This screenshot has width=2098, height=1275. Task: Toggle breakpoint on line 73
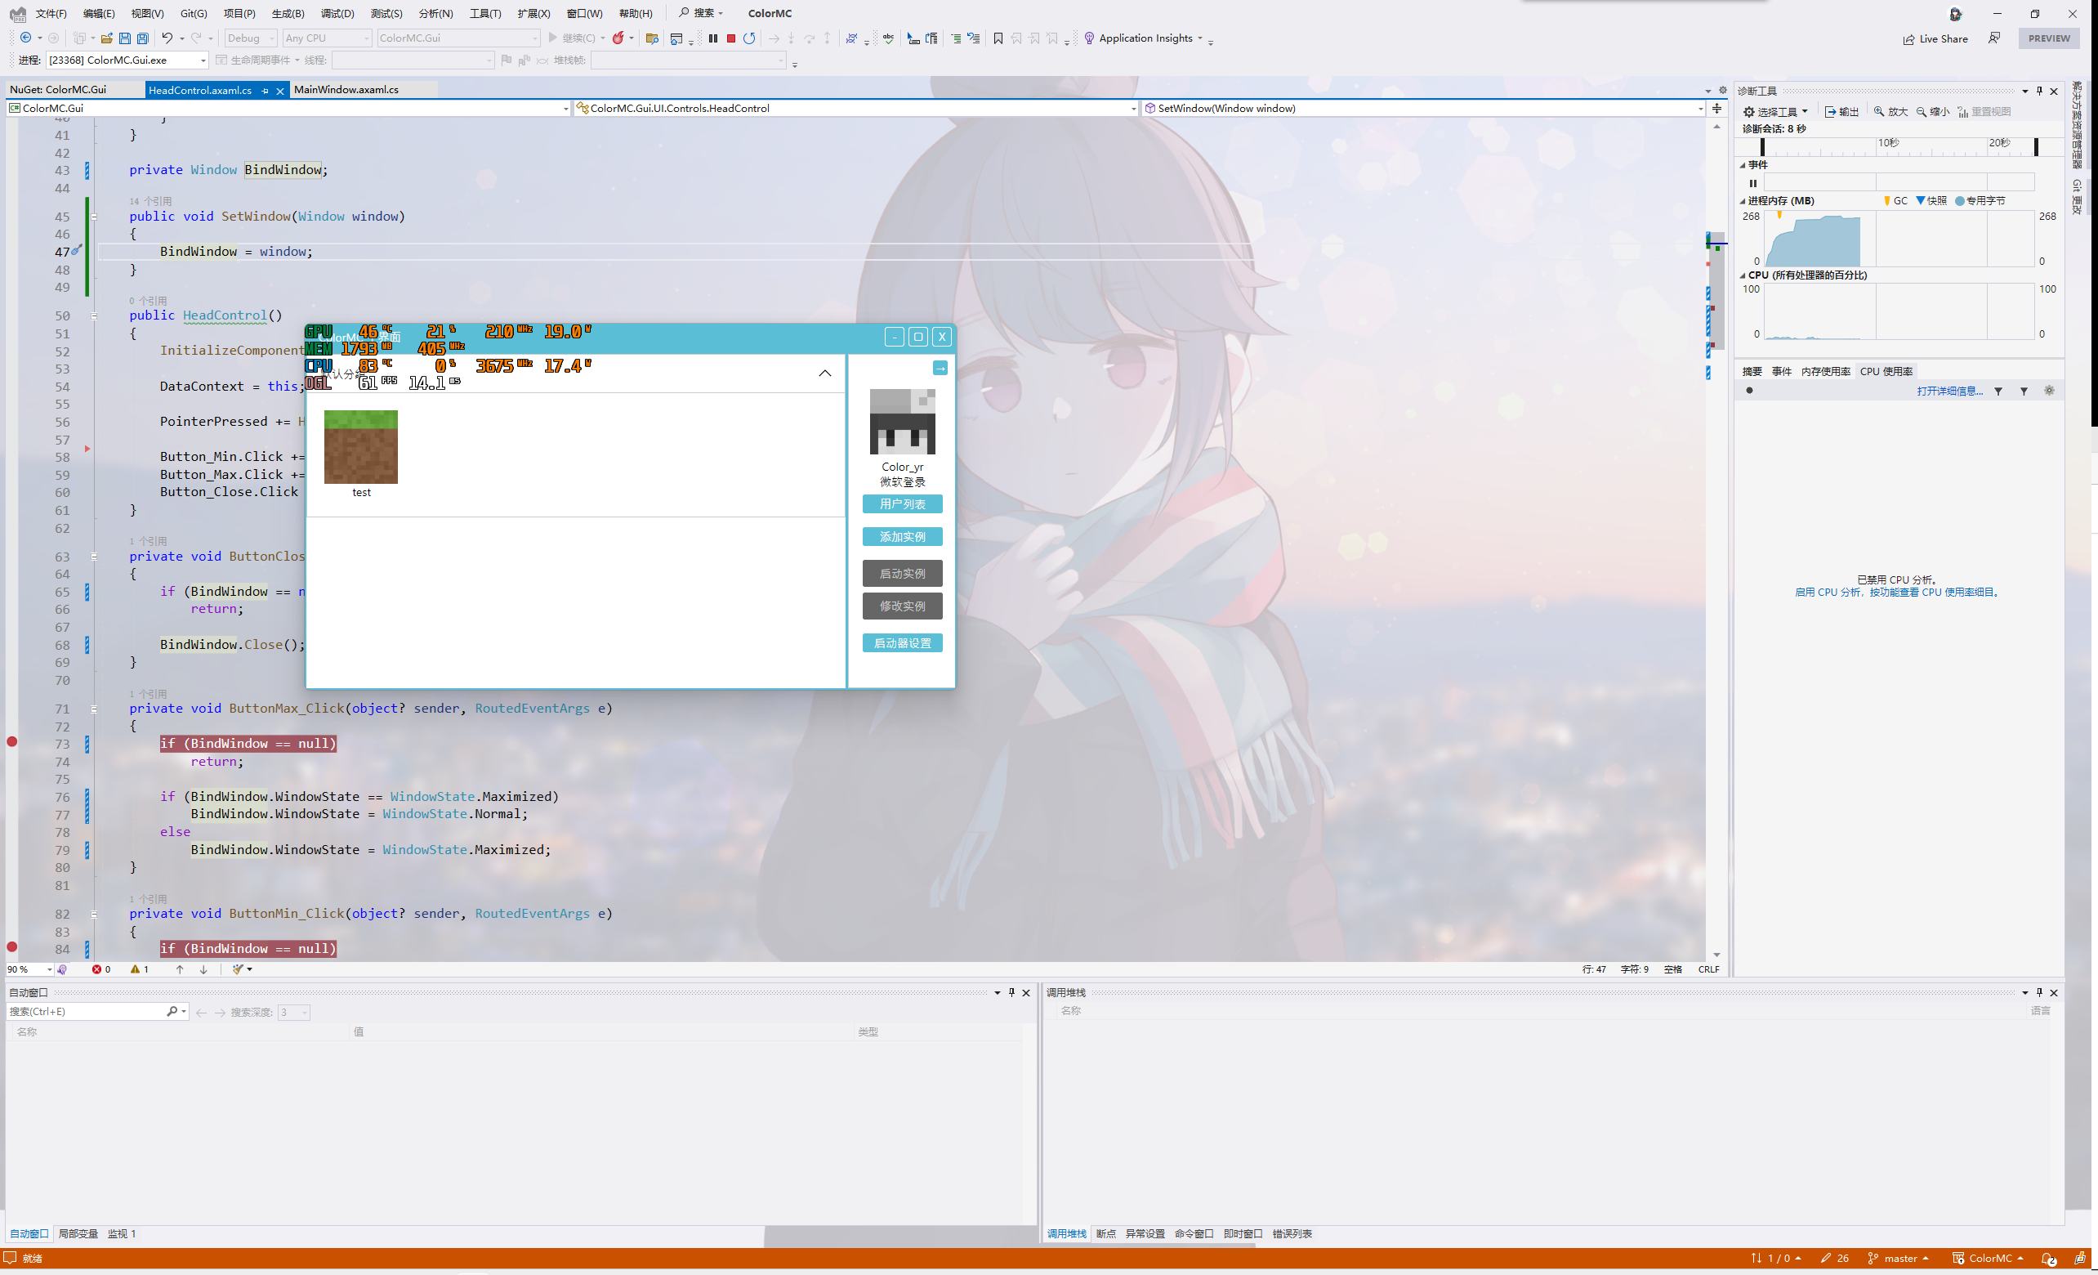coord(12,743)
